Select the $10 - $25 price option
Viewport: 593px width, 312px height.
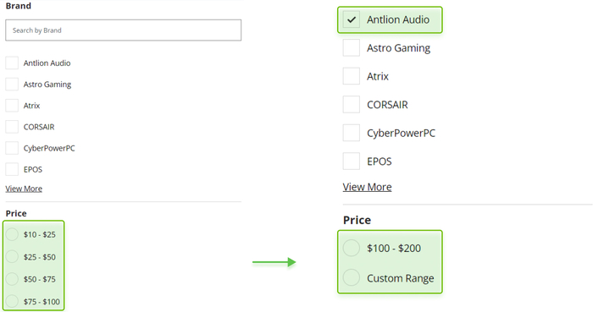[x=12, y=234]
